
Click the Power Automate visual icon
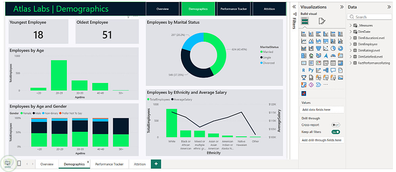(x=318, y=85)
